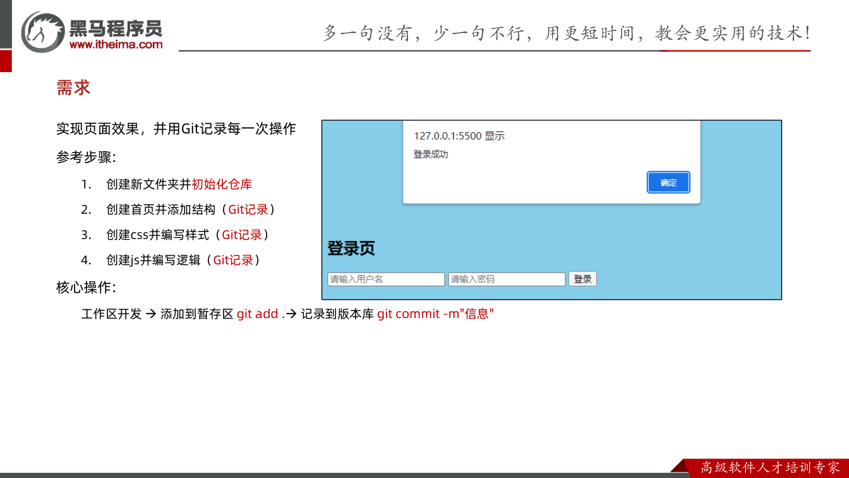Click the 高级软件人才培训专家 footer banner
849x478 pixels.
point(770,468)
